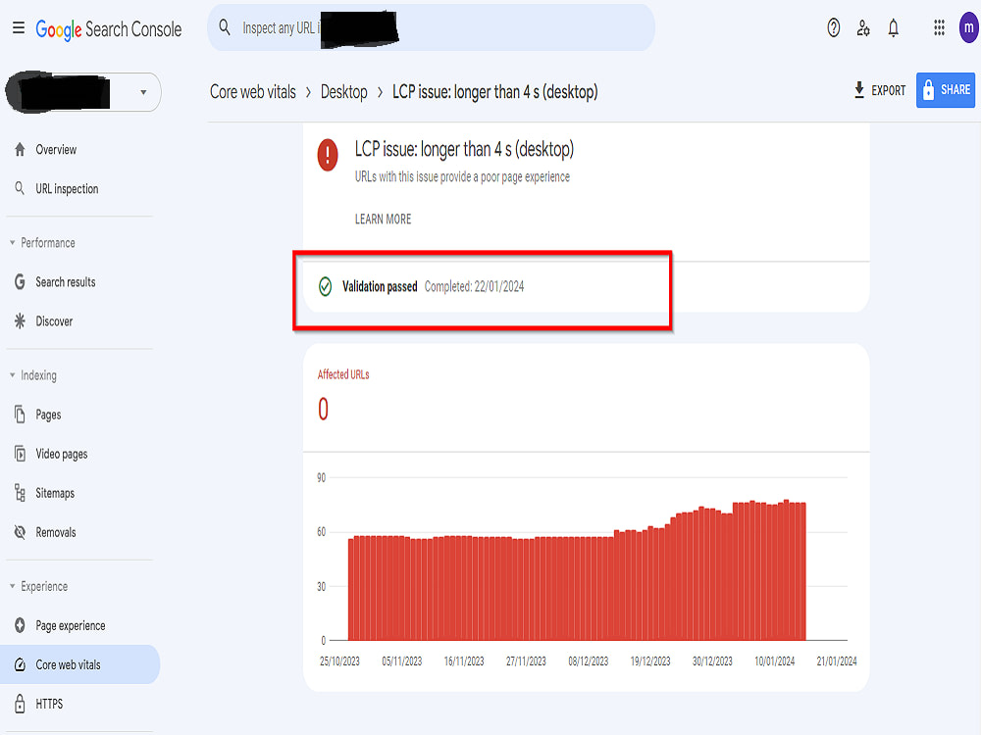Click the Affected URLs label
Image resolution: width=981 pixels, height=735 pixels.
(x=343, y=374)
